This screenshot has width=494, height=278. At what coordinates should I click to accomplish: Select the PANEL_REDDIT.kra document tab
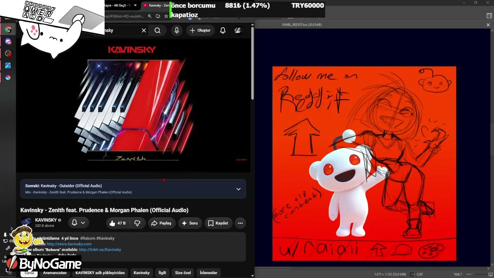point(302,25)
